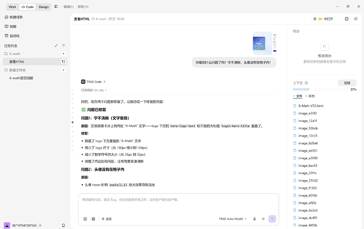Screen dimensions: 364x229
Task: Click the green badge next to username
Action: (x=40, y=225)
